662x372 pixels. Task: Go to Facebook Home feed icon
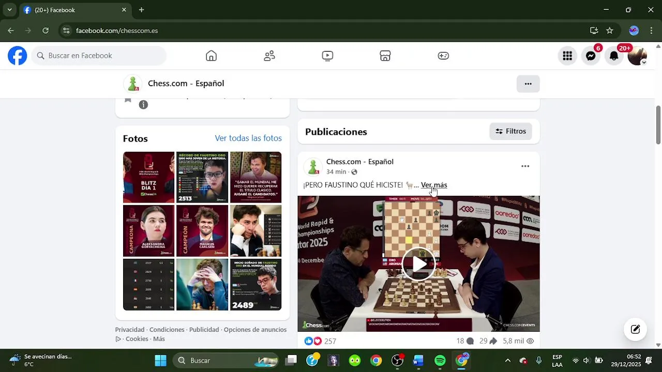211,56
